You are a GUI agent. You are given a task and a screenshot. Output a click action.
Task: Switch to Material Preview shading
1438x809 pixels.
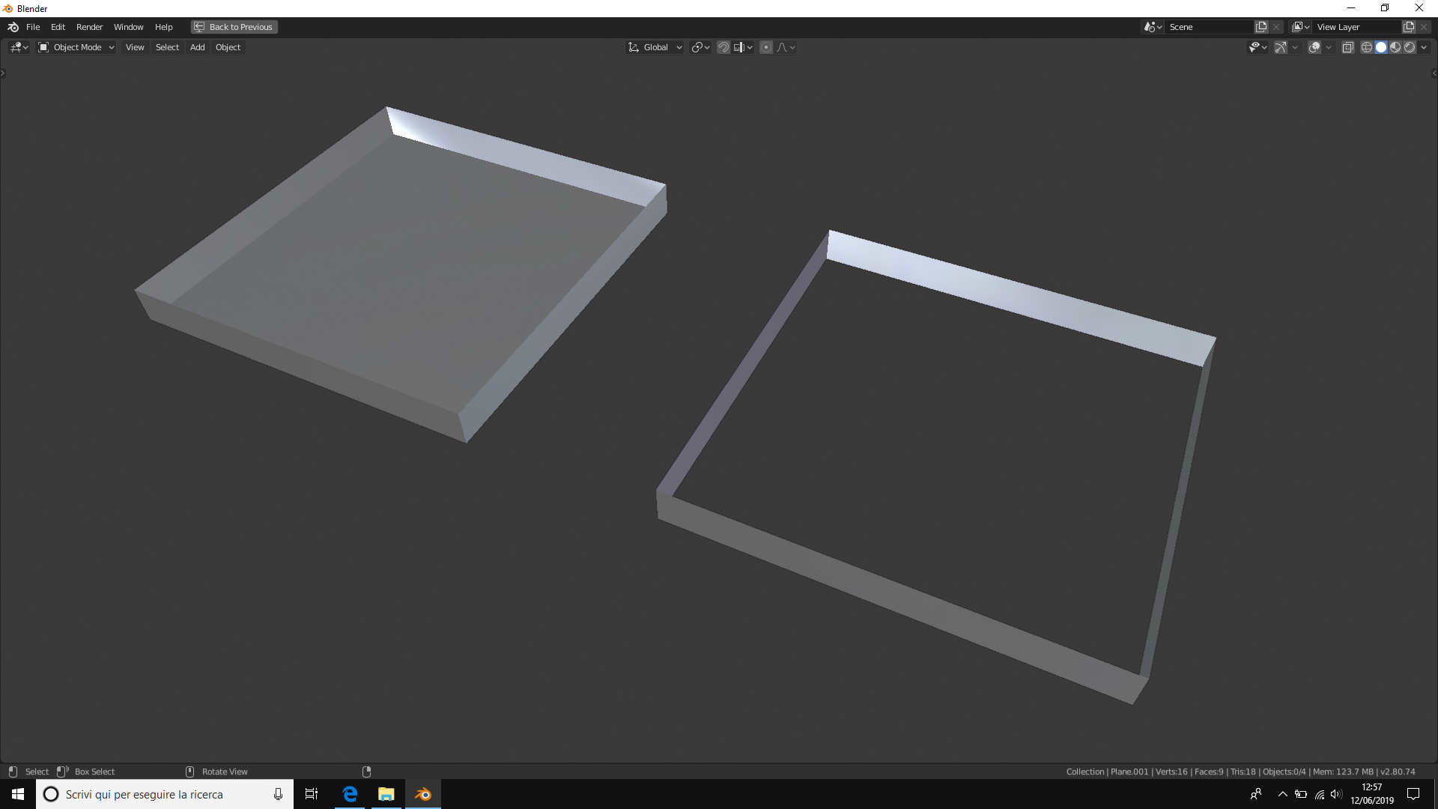click(x=1395, y=47)
